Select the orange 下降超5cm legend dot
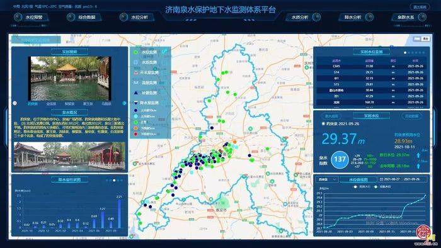 [136, 128]
